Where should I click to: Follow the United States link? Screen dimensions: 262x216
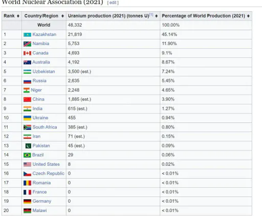tap(46, 164)
